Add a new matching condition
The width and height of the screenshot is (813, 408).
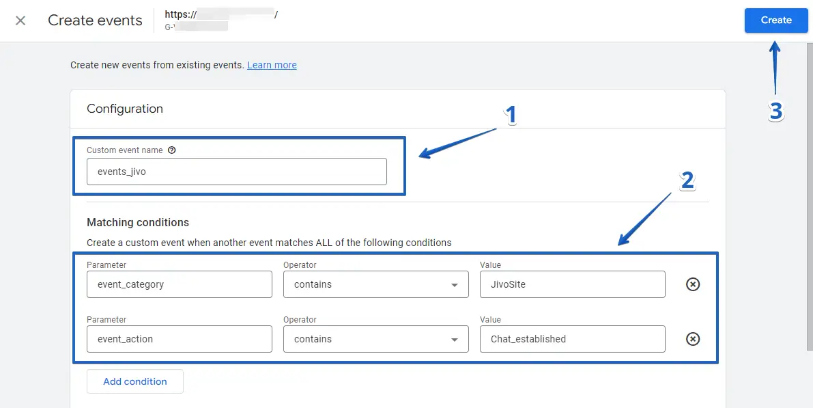click(135, 381)
